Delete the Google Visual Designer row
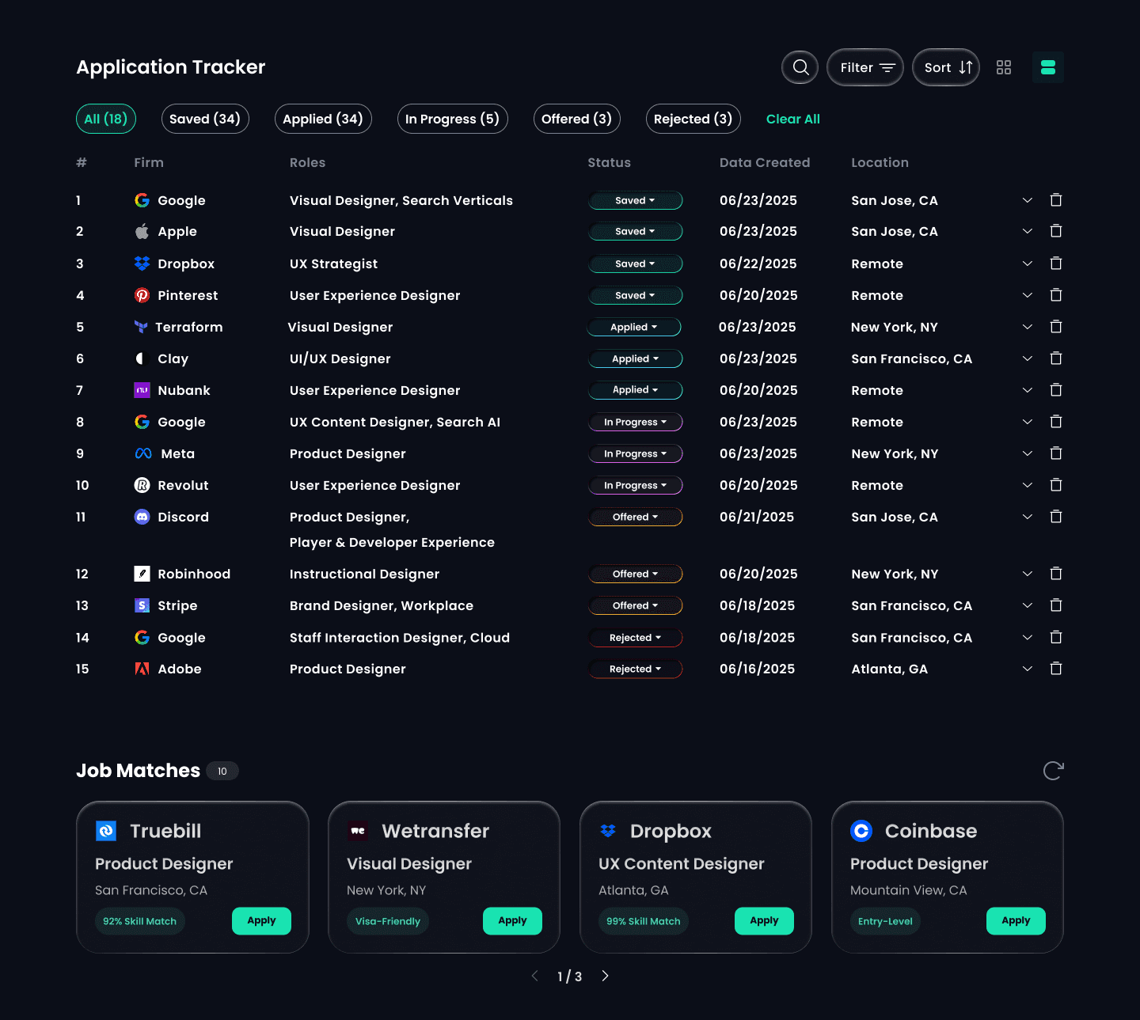 1055,200
